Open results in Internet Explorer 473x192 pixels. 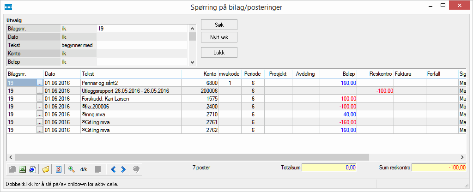pos(32,169)
